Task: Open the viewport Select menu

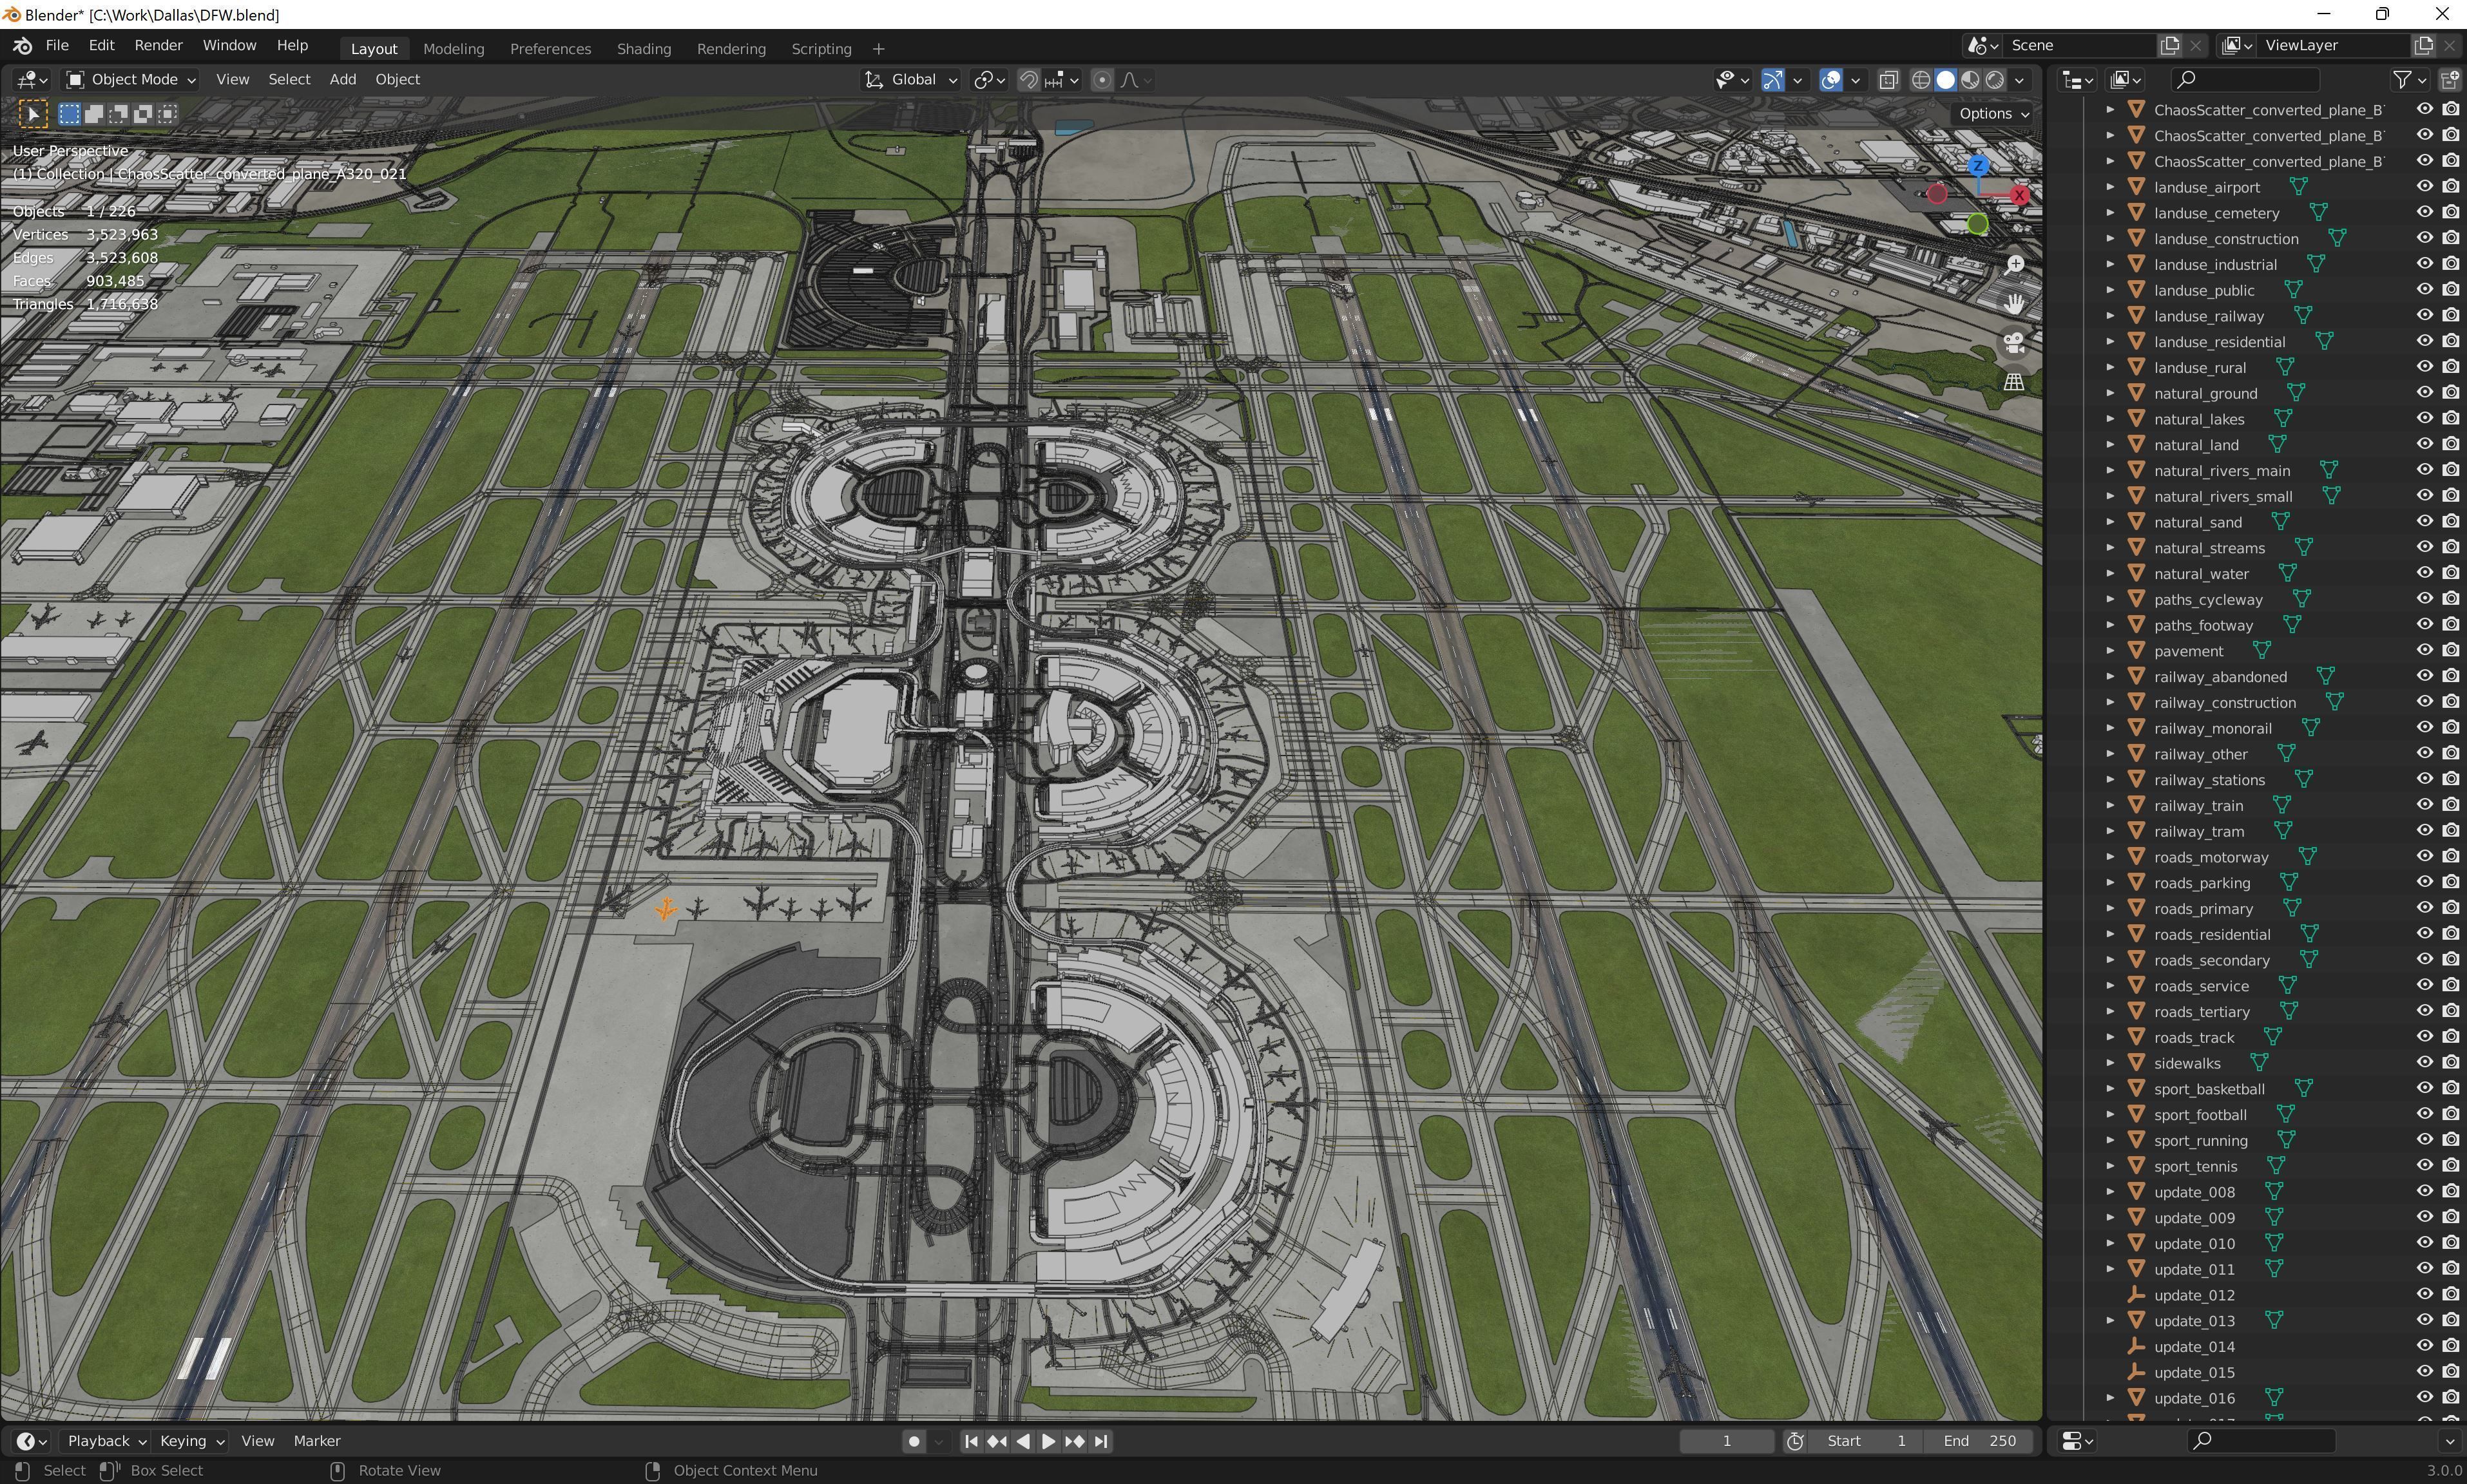Action: tap(289, 80)
